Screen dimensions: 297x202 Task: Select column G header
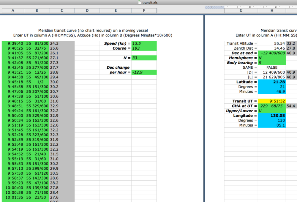(x=241, y=11)
